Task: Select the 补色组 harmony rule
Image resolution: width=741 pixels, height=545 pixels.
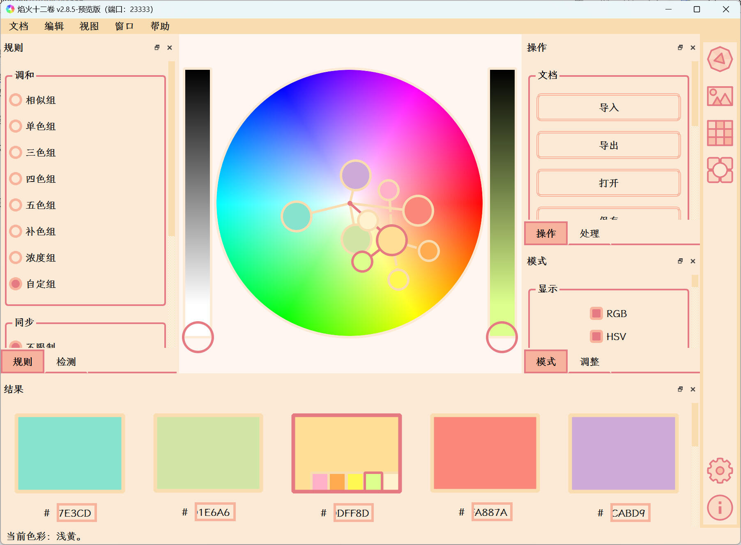Action: (x=16, y=232)
